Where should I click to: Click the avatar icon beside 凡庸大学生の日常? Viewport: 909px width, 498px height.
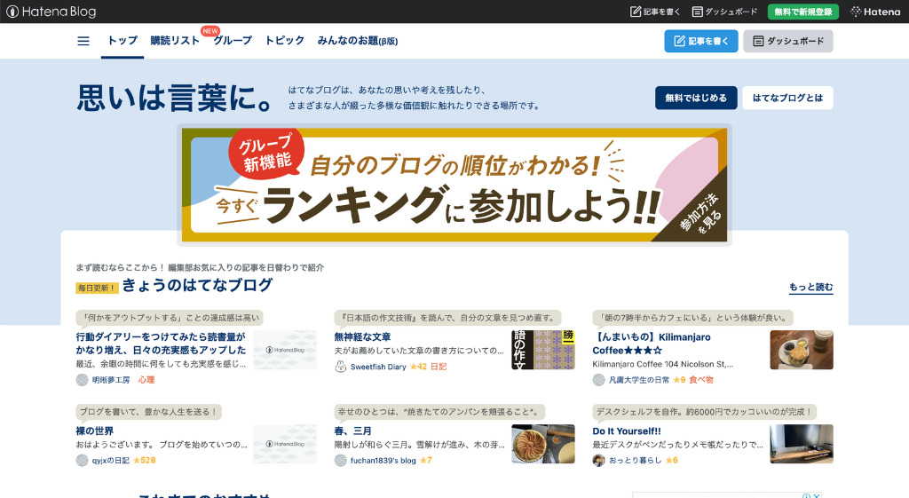point(599,380)
